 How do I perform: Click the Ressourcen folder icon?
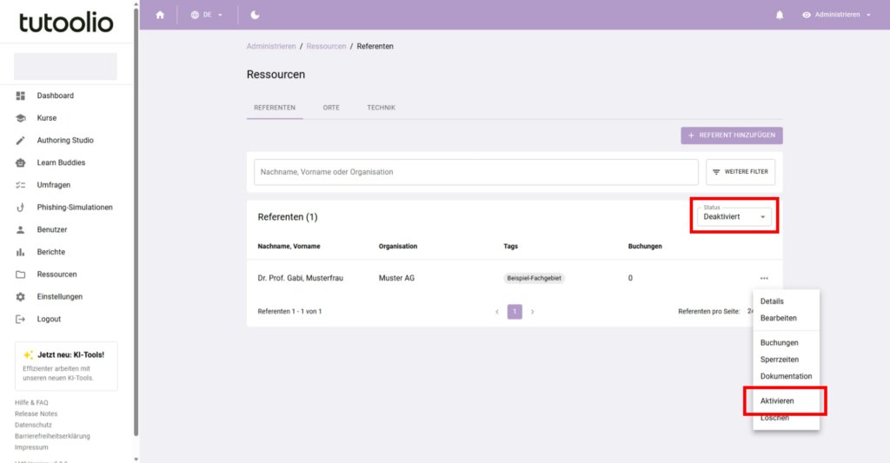point(21,274)
